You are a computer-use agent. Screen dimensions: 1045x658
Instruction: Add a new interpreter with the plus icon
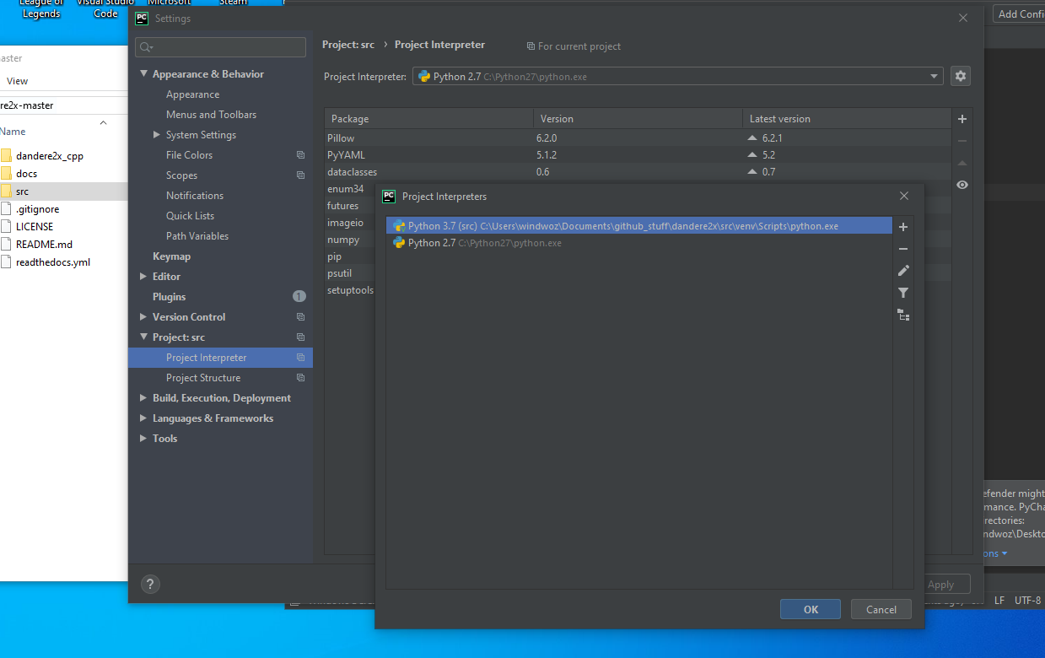902,226
